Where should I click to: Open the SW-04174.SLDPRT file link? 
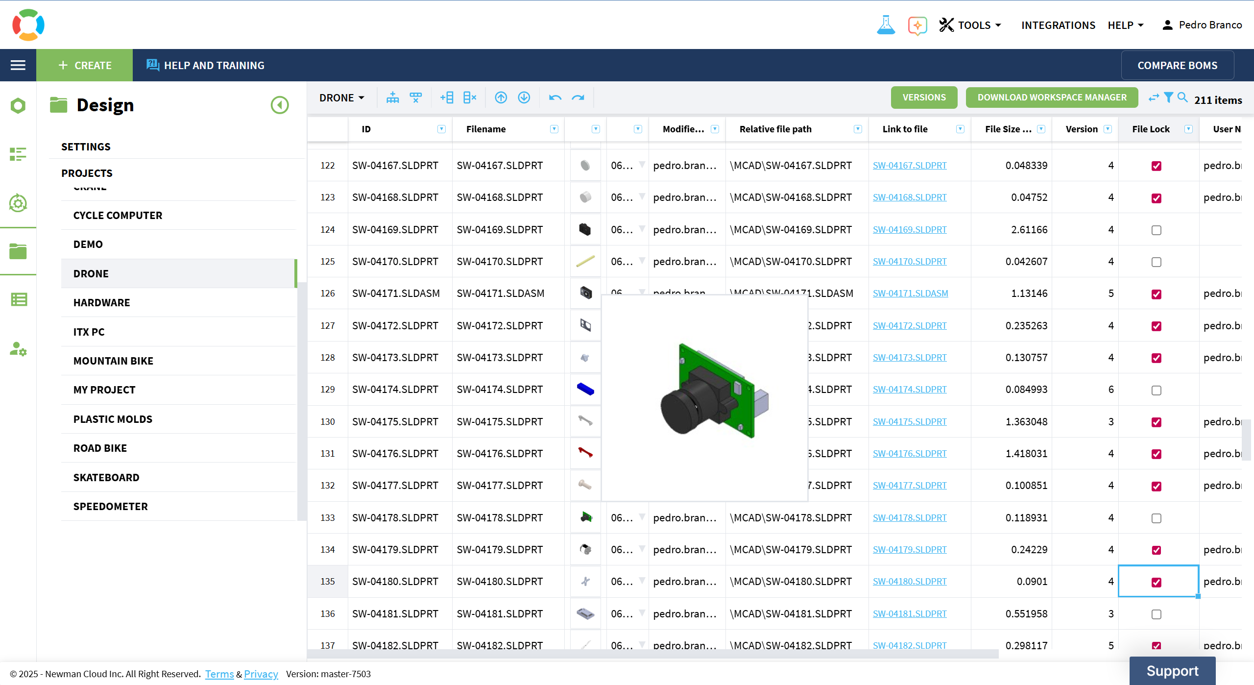909,390
